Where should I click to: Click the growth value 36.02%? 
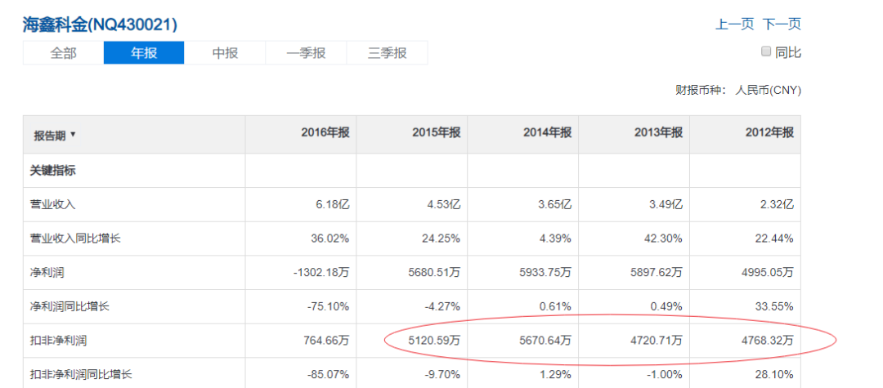tap(332, 239)
